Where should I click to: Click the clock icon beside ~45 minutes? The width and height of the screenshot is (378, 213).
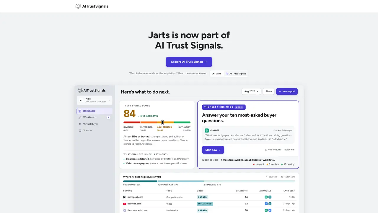pyautogui.click(x=266, y=150)
